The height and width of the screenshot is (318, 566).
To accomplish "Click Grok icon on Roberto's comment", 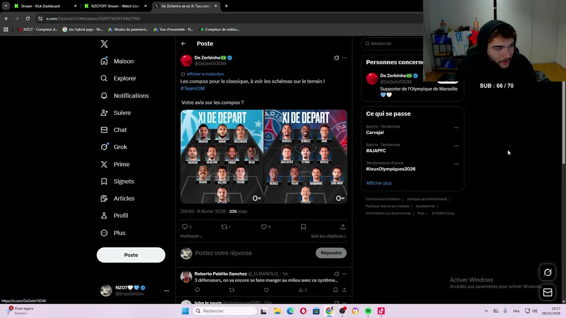I will [x=337, y=274].
